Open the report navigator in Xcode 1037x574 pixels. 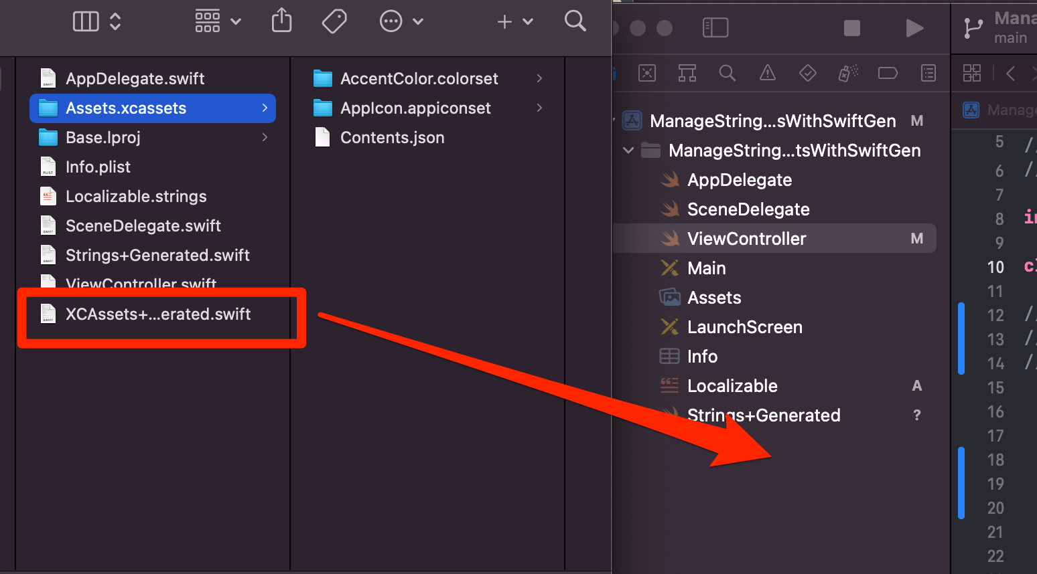pyautogui.click(x=928, y=73)
